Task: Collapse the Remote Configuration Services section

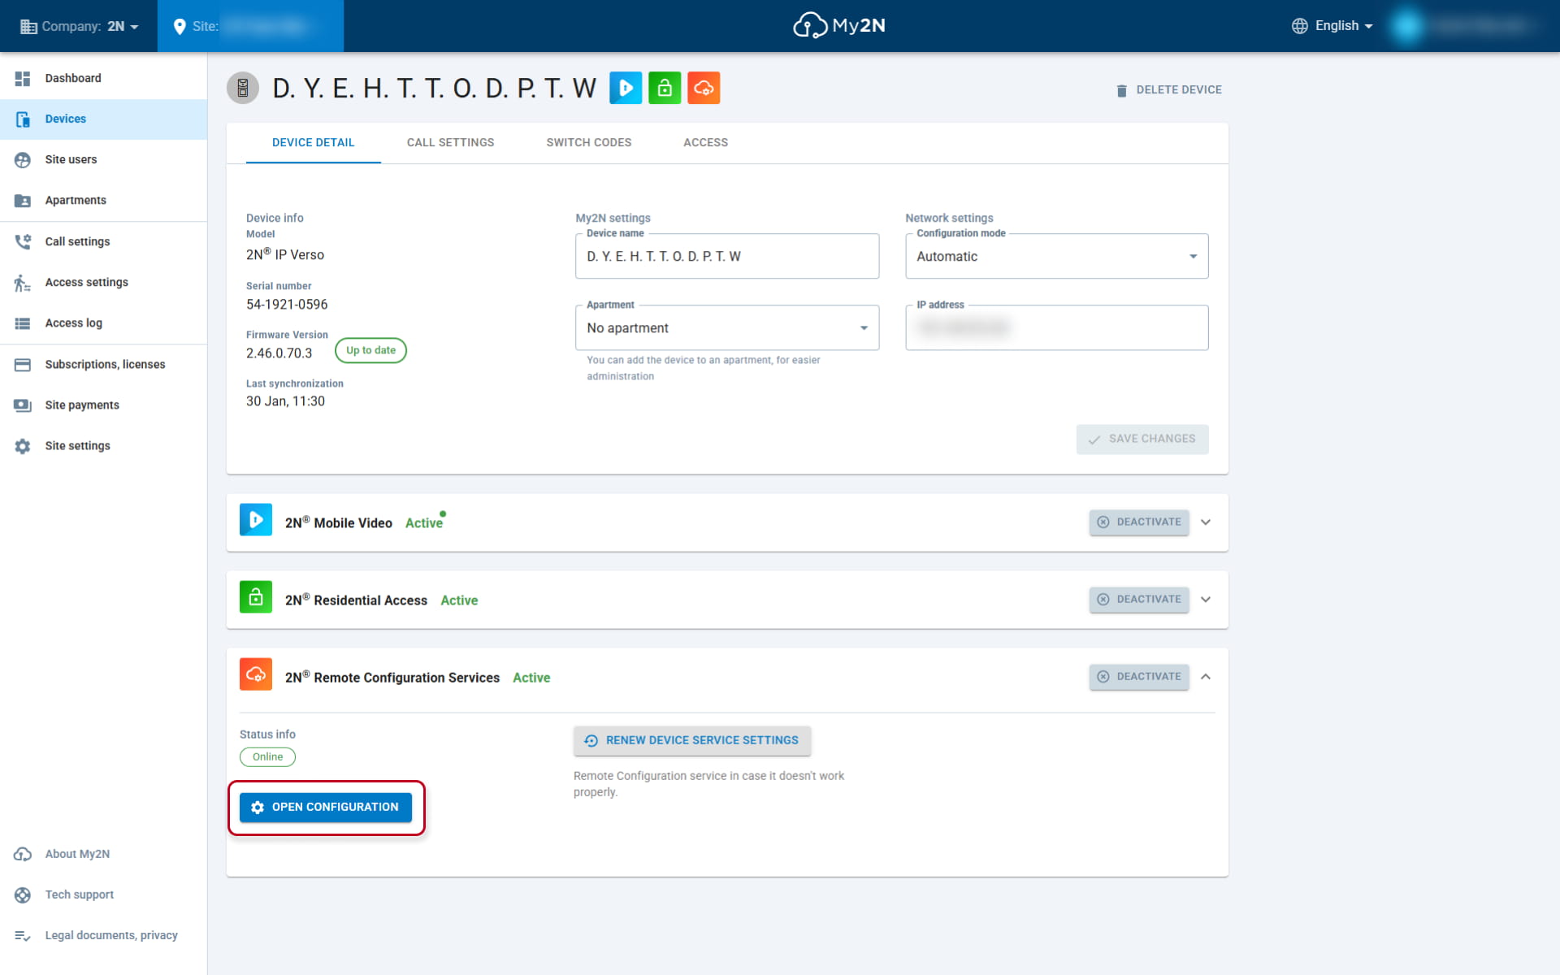Action: tap(1206, 677)
